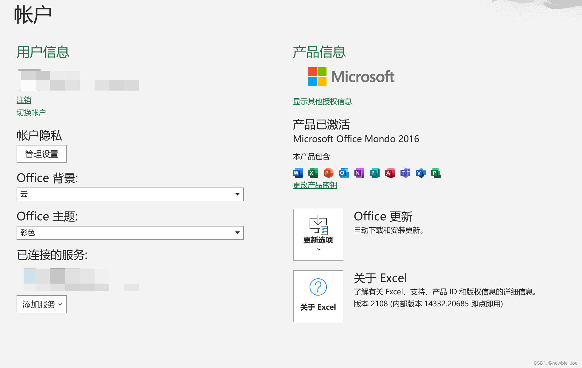The image size is (582, 368).
Task: Click the 产品已激活 heading
Action: pos(321,125)
